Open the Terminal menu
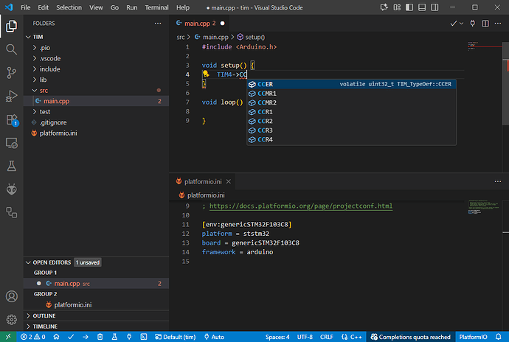 click(x=156, y=7)
